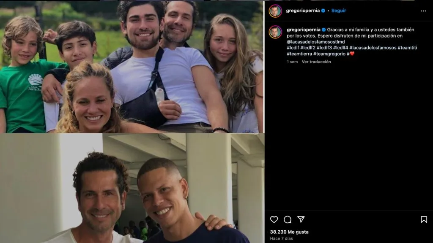Click the gregoriopernia username in the caption
The height and width of the screenshot is (243, 433).
(304, 30)
